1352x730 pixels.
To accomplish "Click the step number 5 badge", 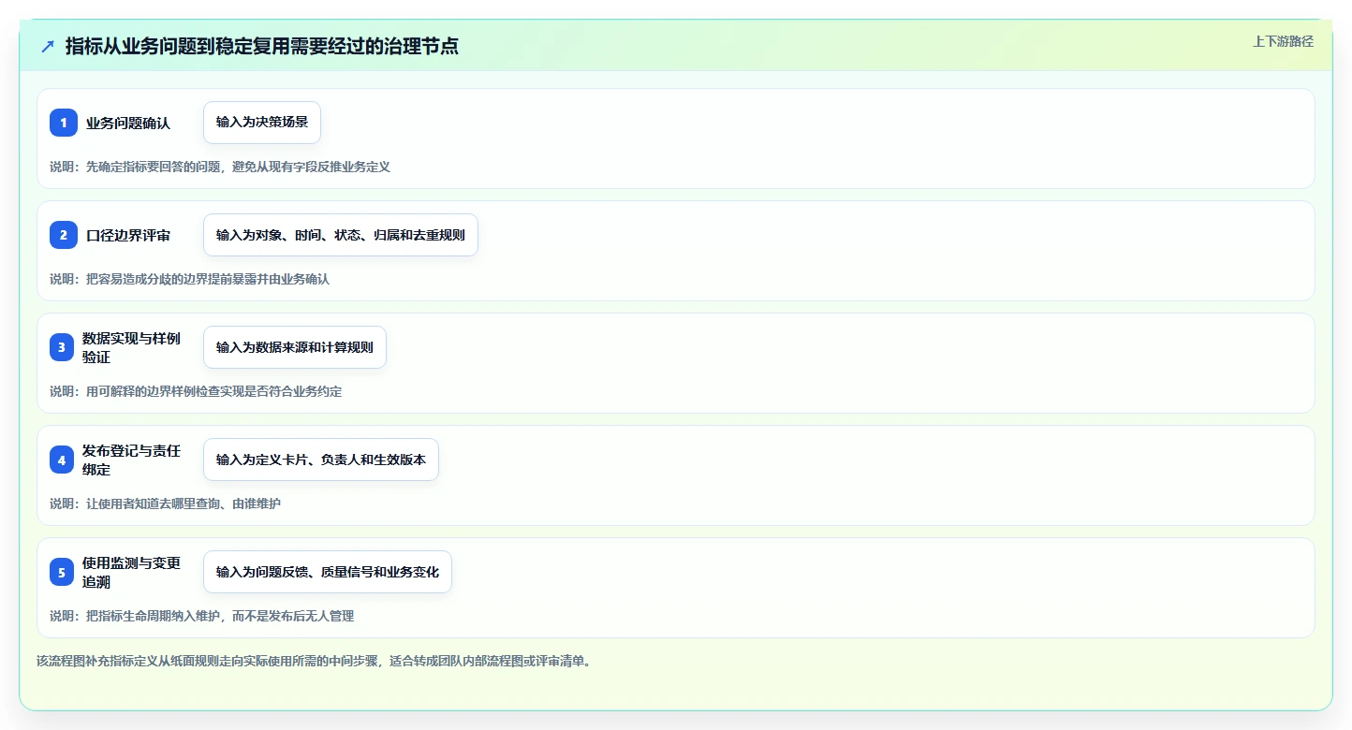I will click(x=62, y=572).
